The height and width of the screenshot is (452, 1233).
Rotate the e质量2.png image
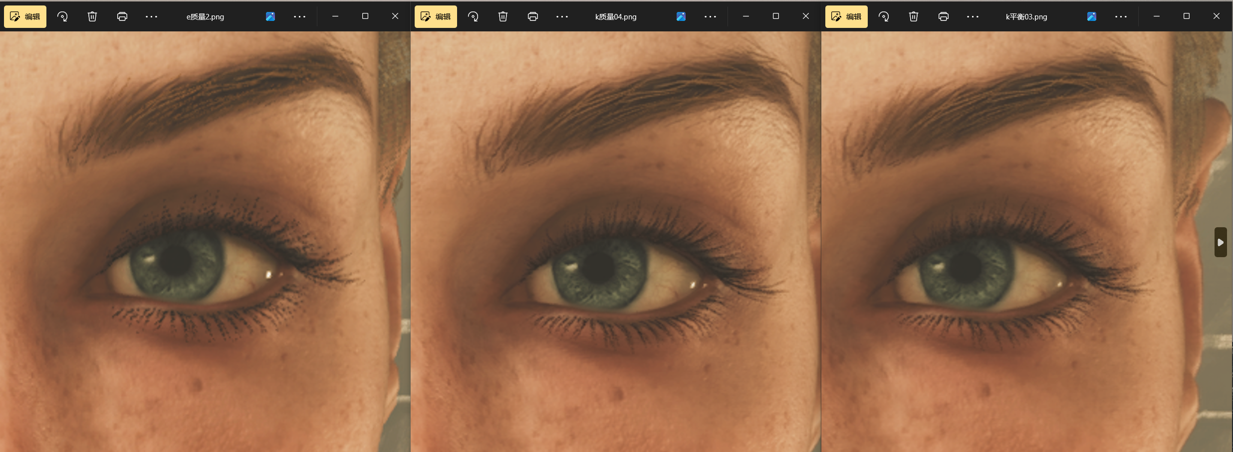click(62, 16)
